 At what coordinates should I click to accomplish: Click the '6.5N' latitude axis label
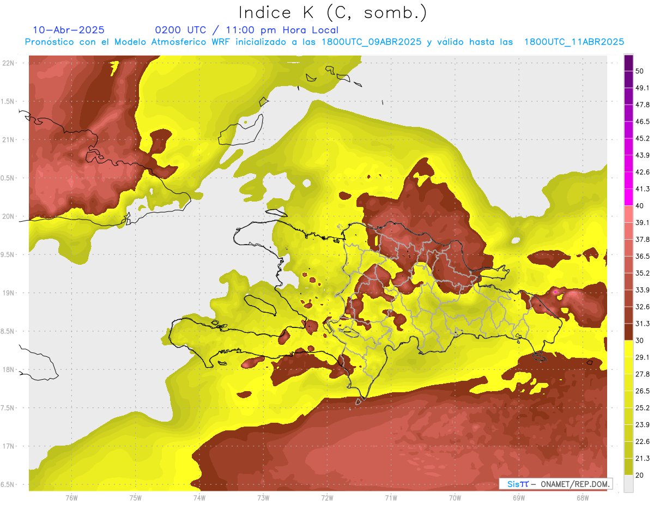(x=8, y=484)
